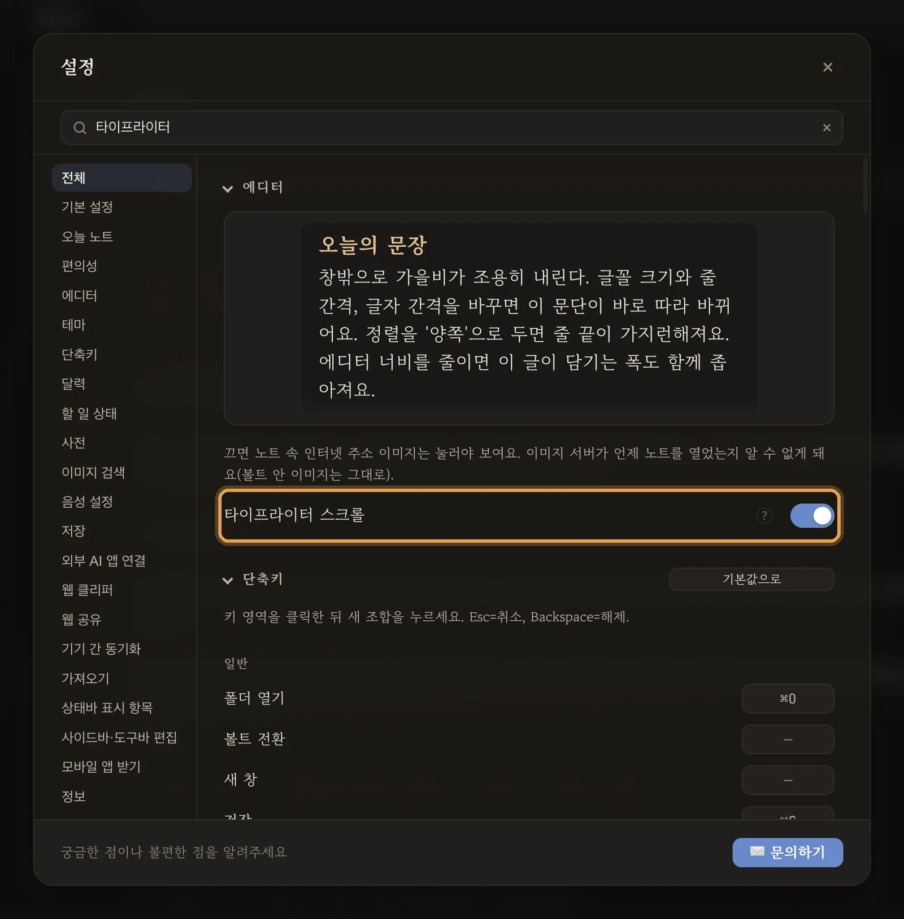
Task: Open 사이드바·도구바 편집
Action: point(121,737)
